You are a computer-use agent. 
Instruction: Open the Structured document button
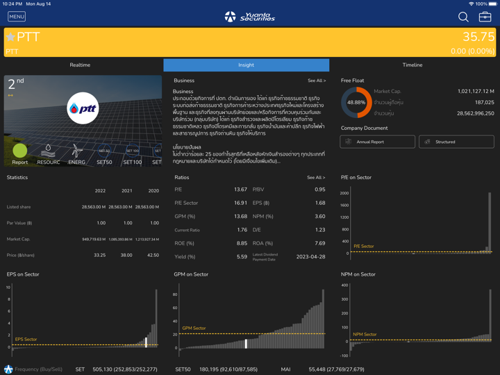456,142
